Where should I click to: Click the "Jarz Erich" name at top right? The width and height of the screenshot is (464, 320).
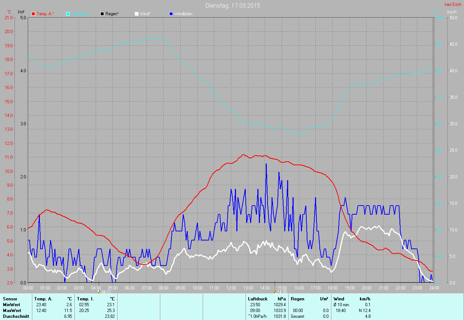coord(453,4)
